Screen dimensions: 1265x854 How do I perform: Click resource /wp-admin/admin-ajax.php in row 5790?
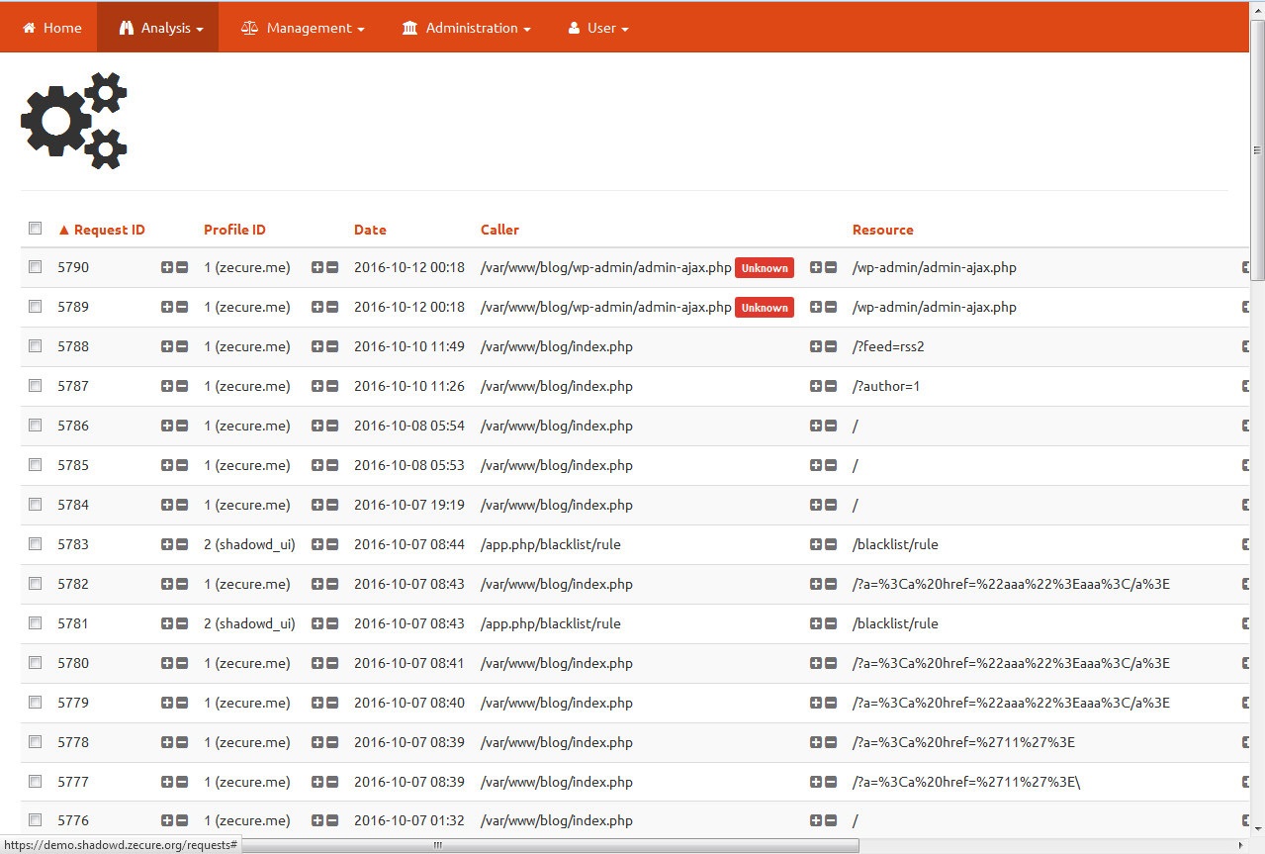tap(935, 267)
